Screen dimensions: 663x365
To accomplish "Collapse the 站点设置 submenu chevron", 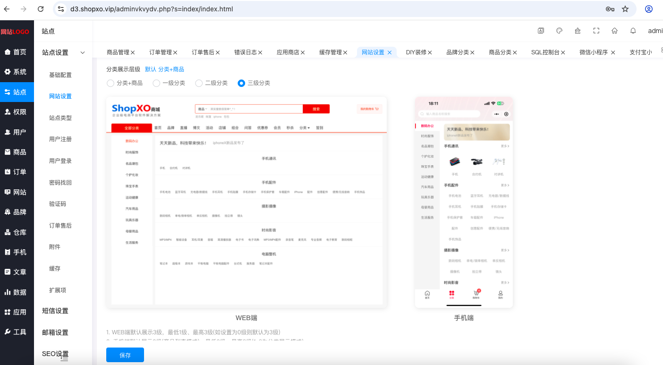I will tap(83, 53).
